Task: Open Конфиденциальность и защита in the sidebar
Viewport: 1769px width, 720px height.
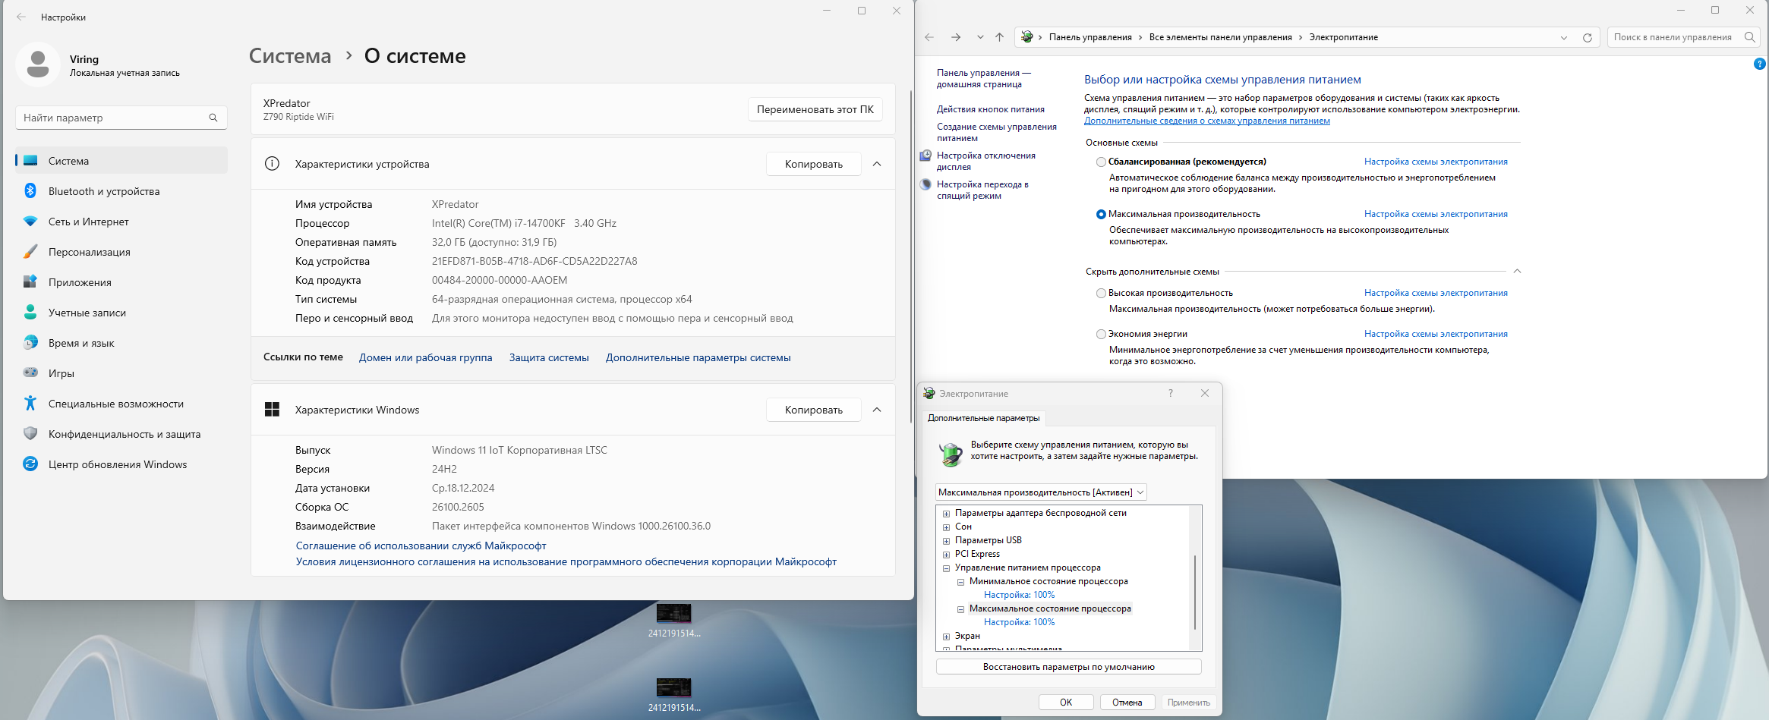Action: tap(121, 434)
